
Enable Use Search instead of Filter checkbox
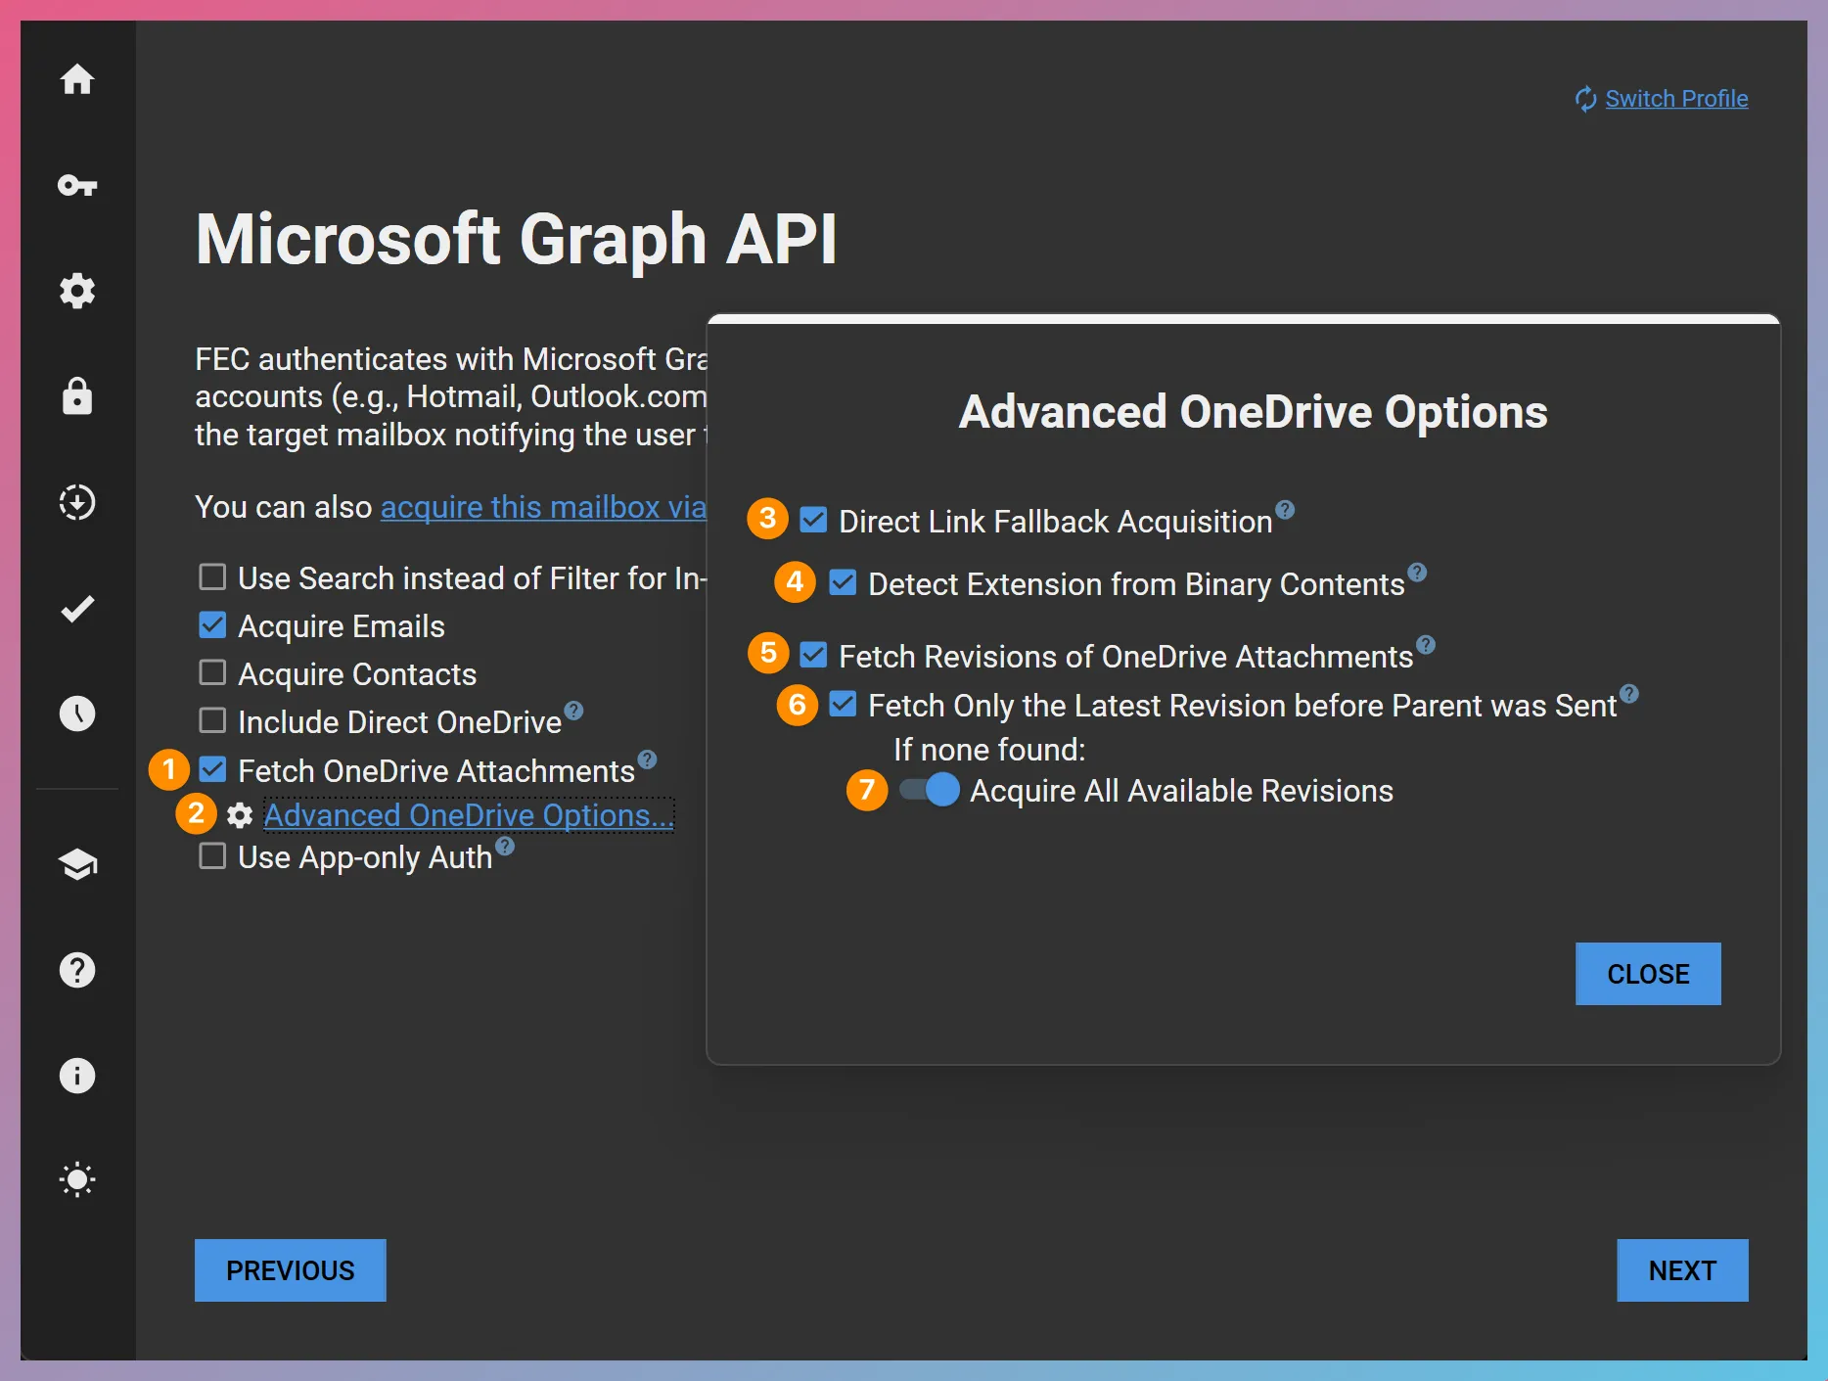click(212, 577)
